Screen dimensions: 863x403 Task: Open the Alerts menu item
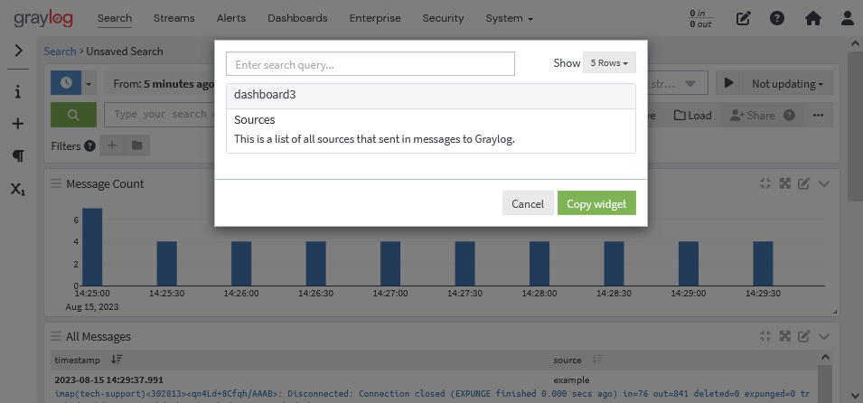(231, 18)
